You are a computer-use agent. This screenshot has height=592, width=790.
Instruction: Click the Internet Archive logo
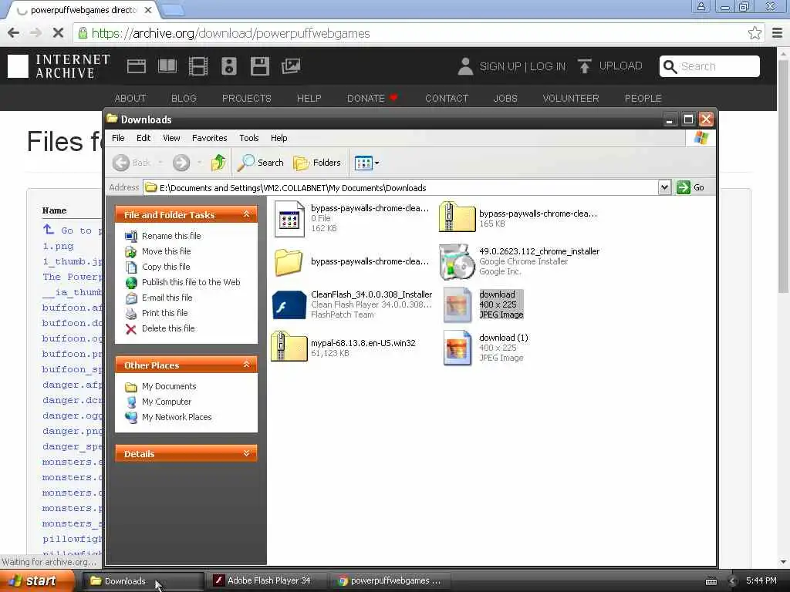59,66
